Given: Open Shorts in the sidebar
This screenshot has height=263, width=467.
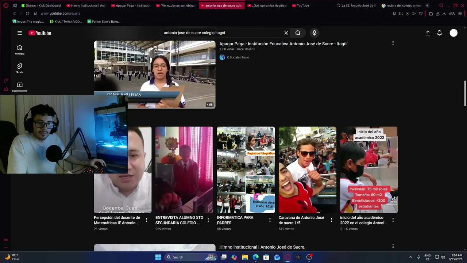Looking at the screenshot, I should [20, 68].
